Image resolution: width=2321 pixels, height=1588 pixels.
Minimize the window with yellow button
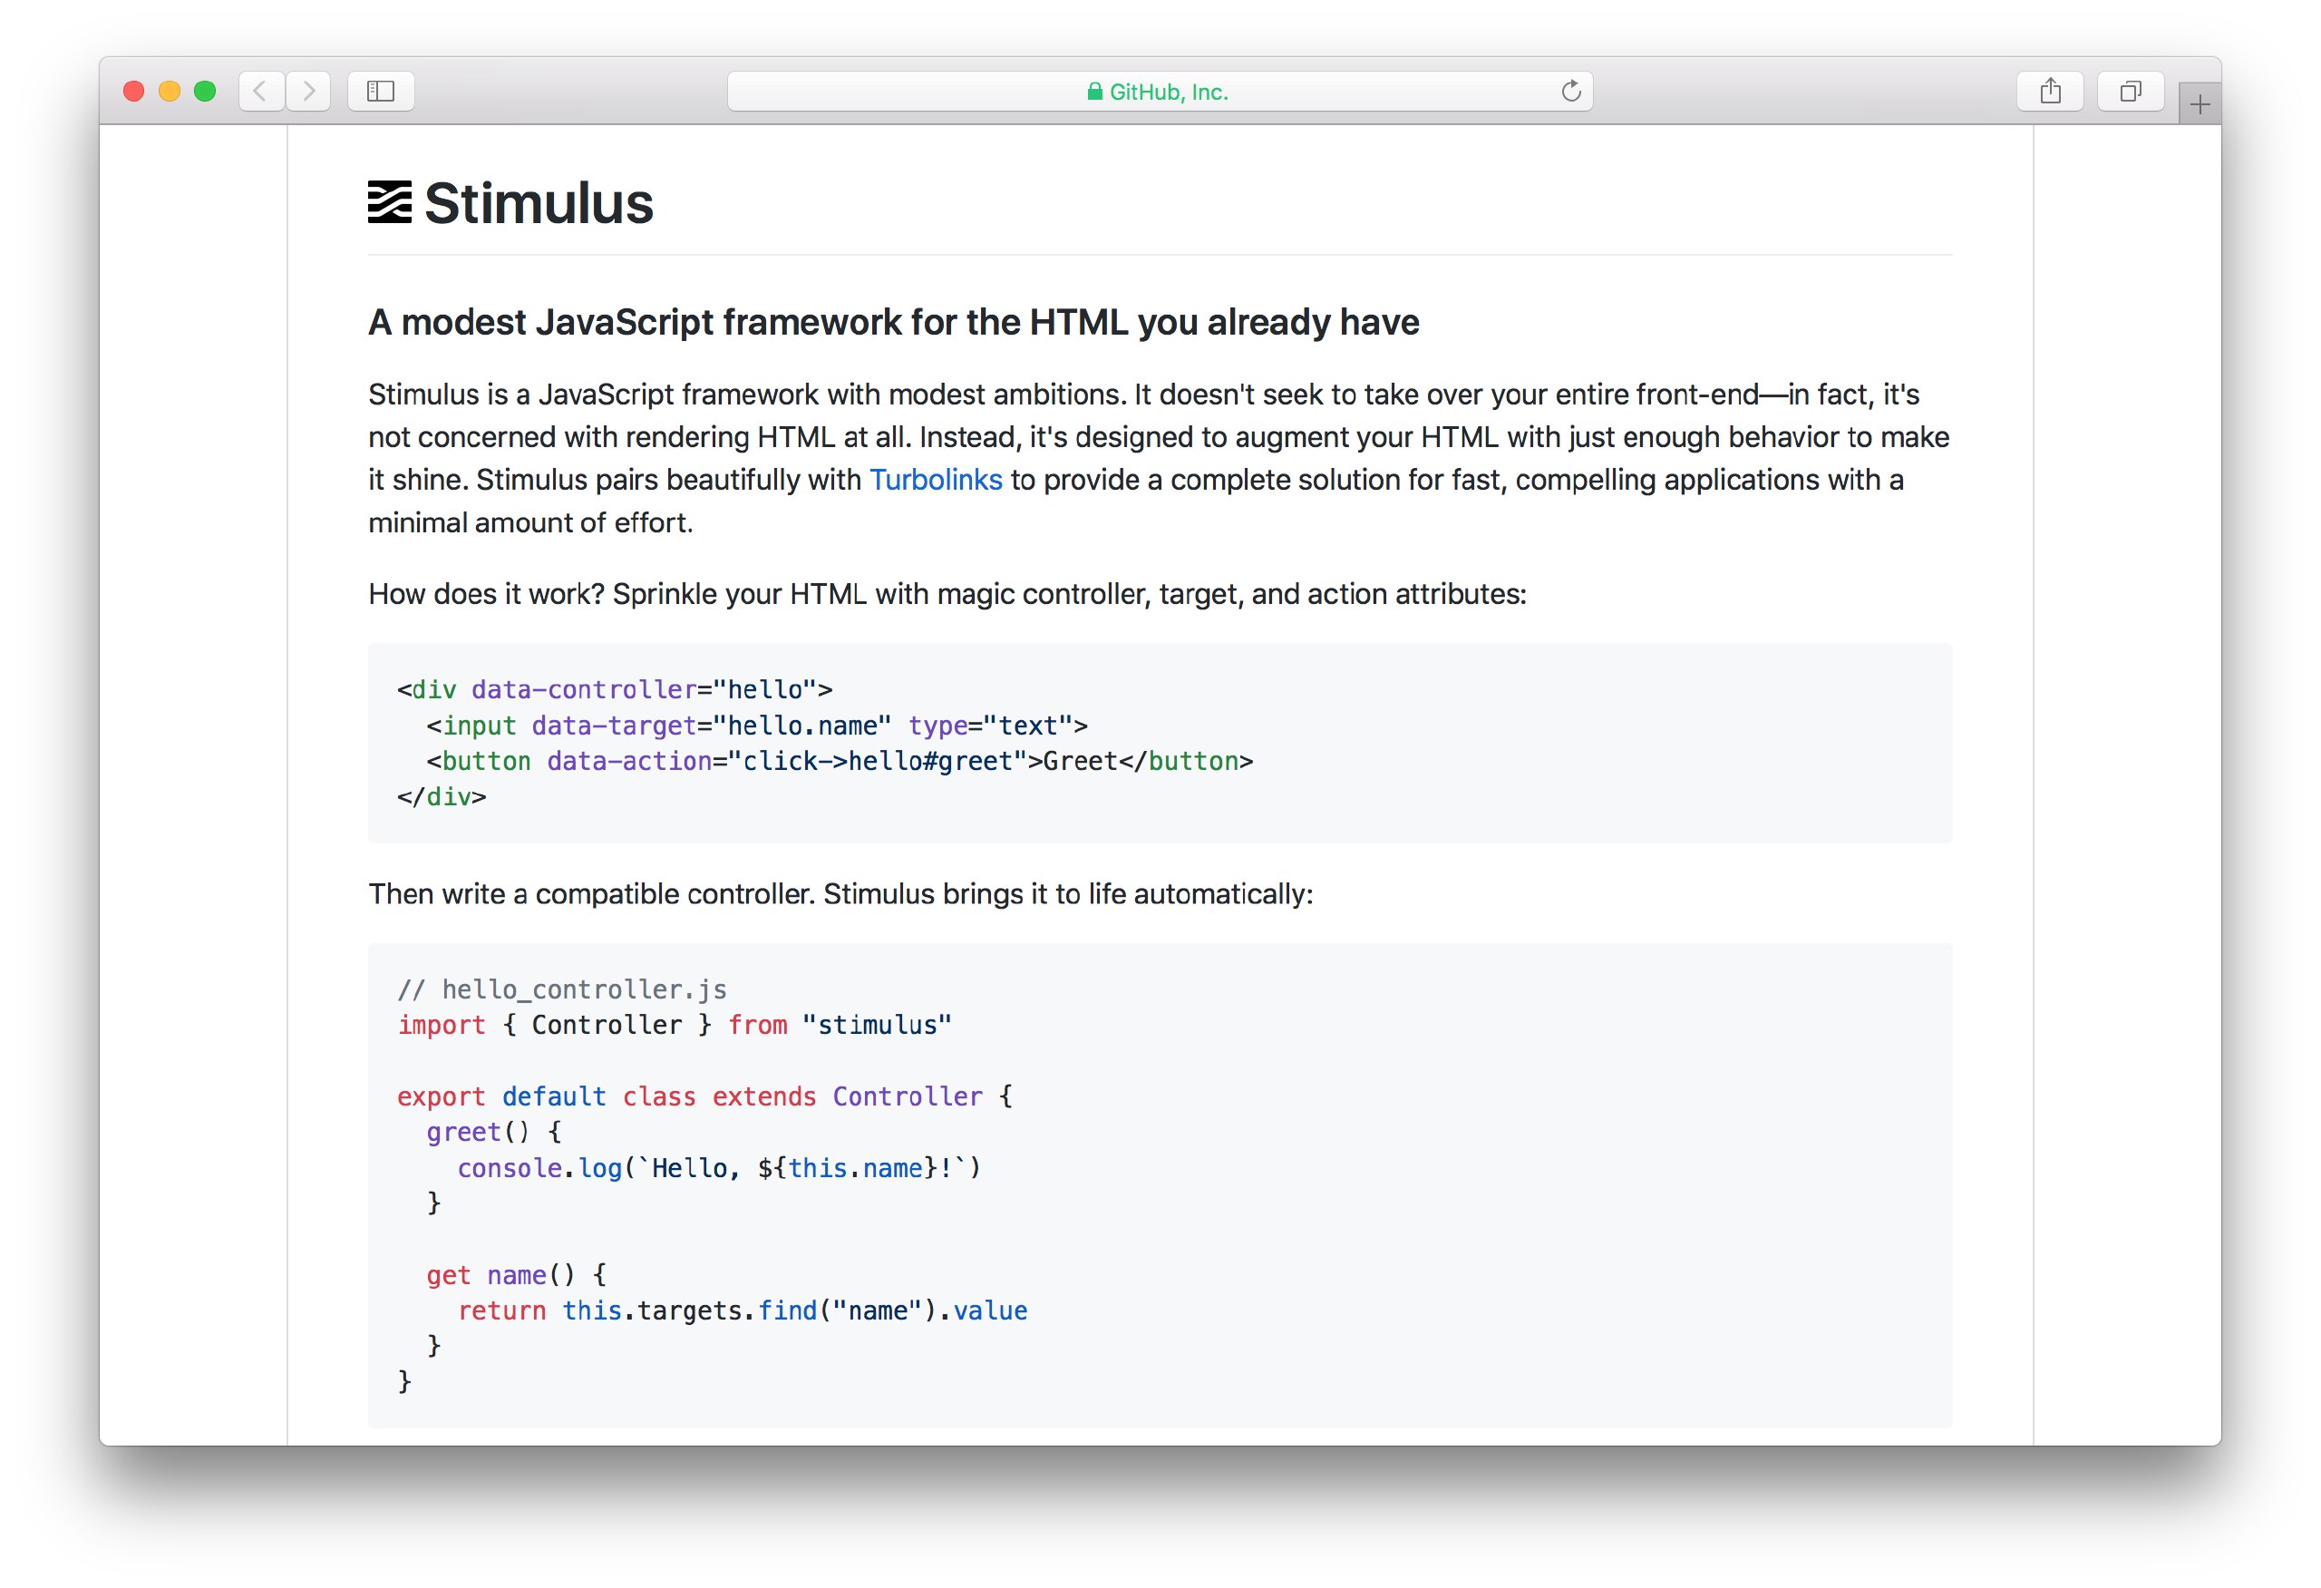170,91
